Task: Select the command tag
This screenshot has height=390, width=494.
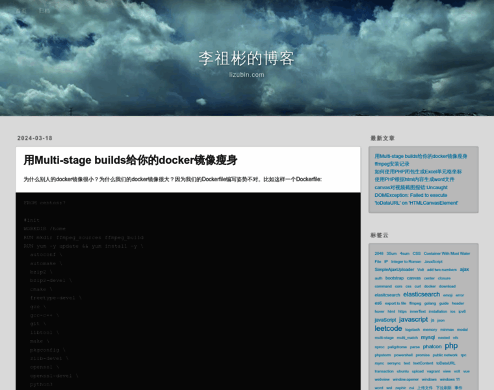Action: (x=383, y=287)
